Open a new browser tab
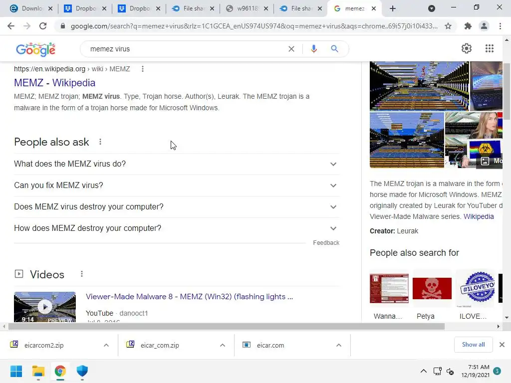 tap(393, 8)
